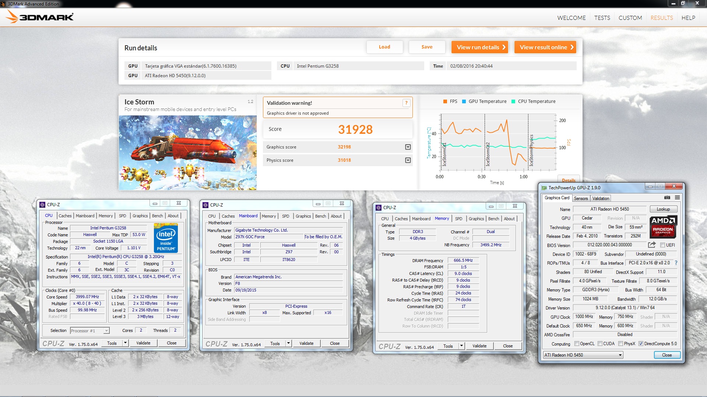Toggle the OpenCL checkbox
This screenshot has height=397, width=707.
[x=577, y=344]
